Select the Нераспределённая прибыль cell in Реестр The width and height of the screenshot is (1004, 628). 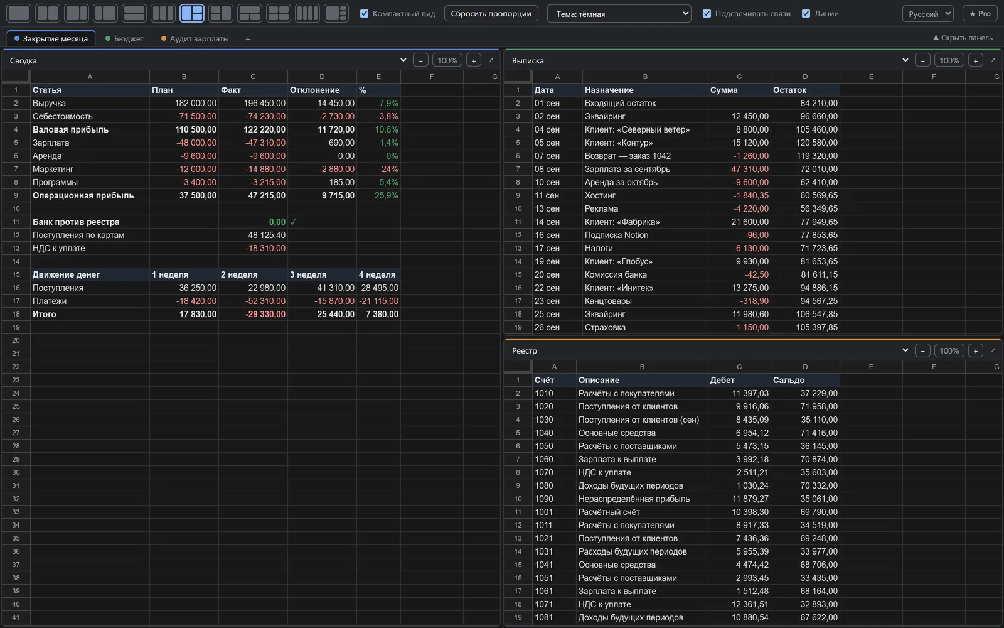tap(642, 499)
